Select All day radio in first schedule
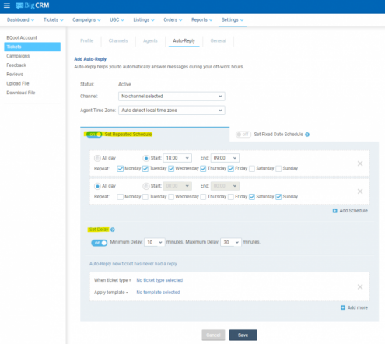This screenshot has width=385, height=344. tap(97, 158)
